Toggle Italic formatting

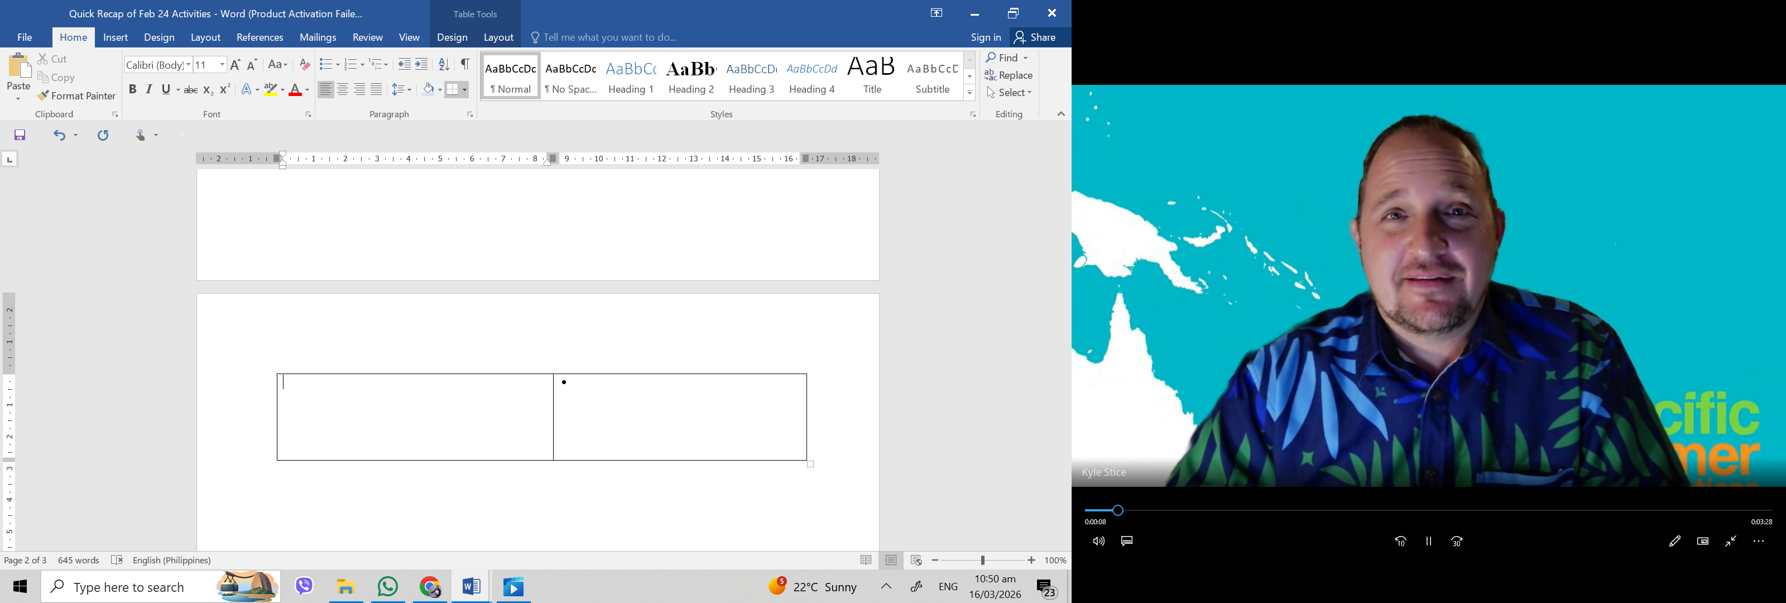149,89
